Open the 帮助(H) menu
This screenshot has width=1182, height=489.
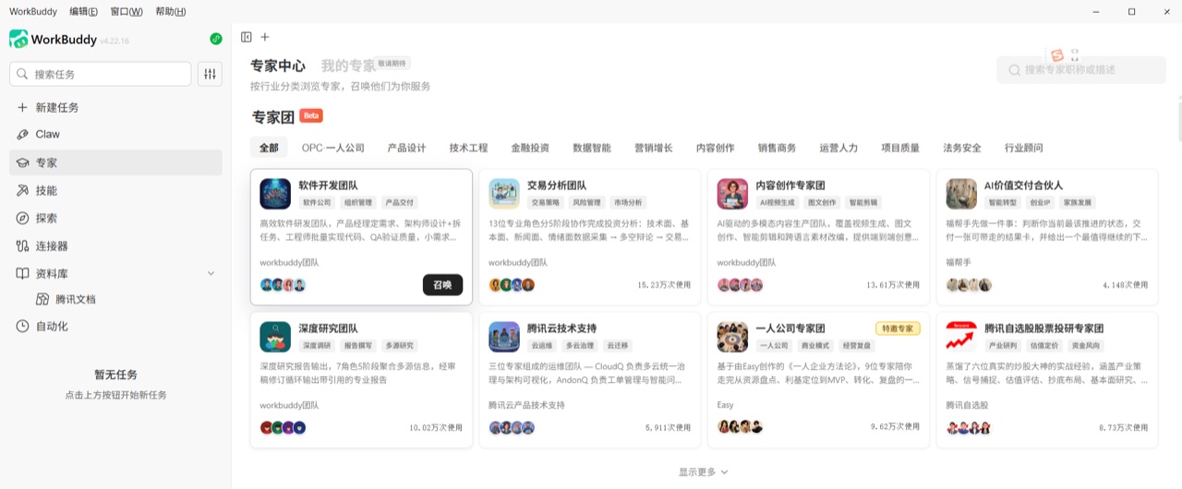171,11
